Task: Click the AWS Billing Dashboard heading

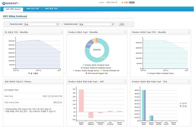Action: [15, 16]
